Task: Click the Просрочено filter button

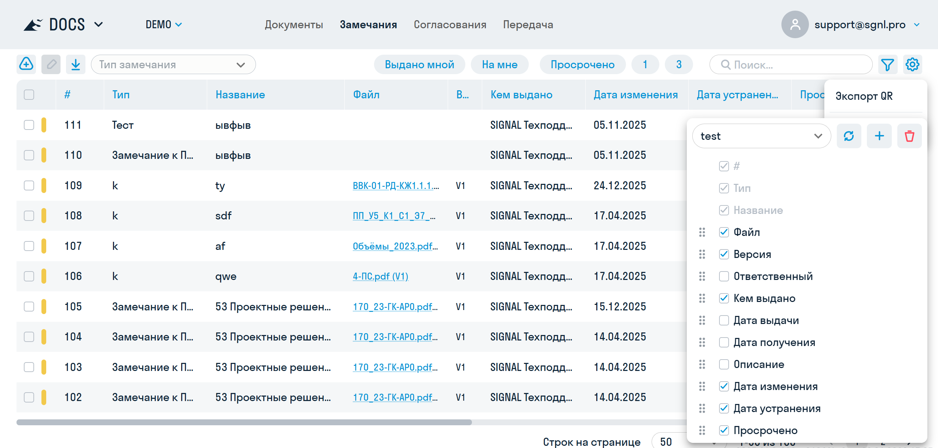Action: point(582,65)
